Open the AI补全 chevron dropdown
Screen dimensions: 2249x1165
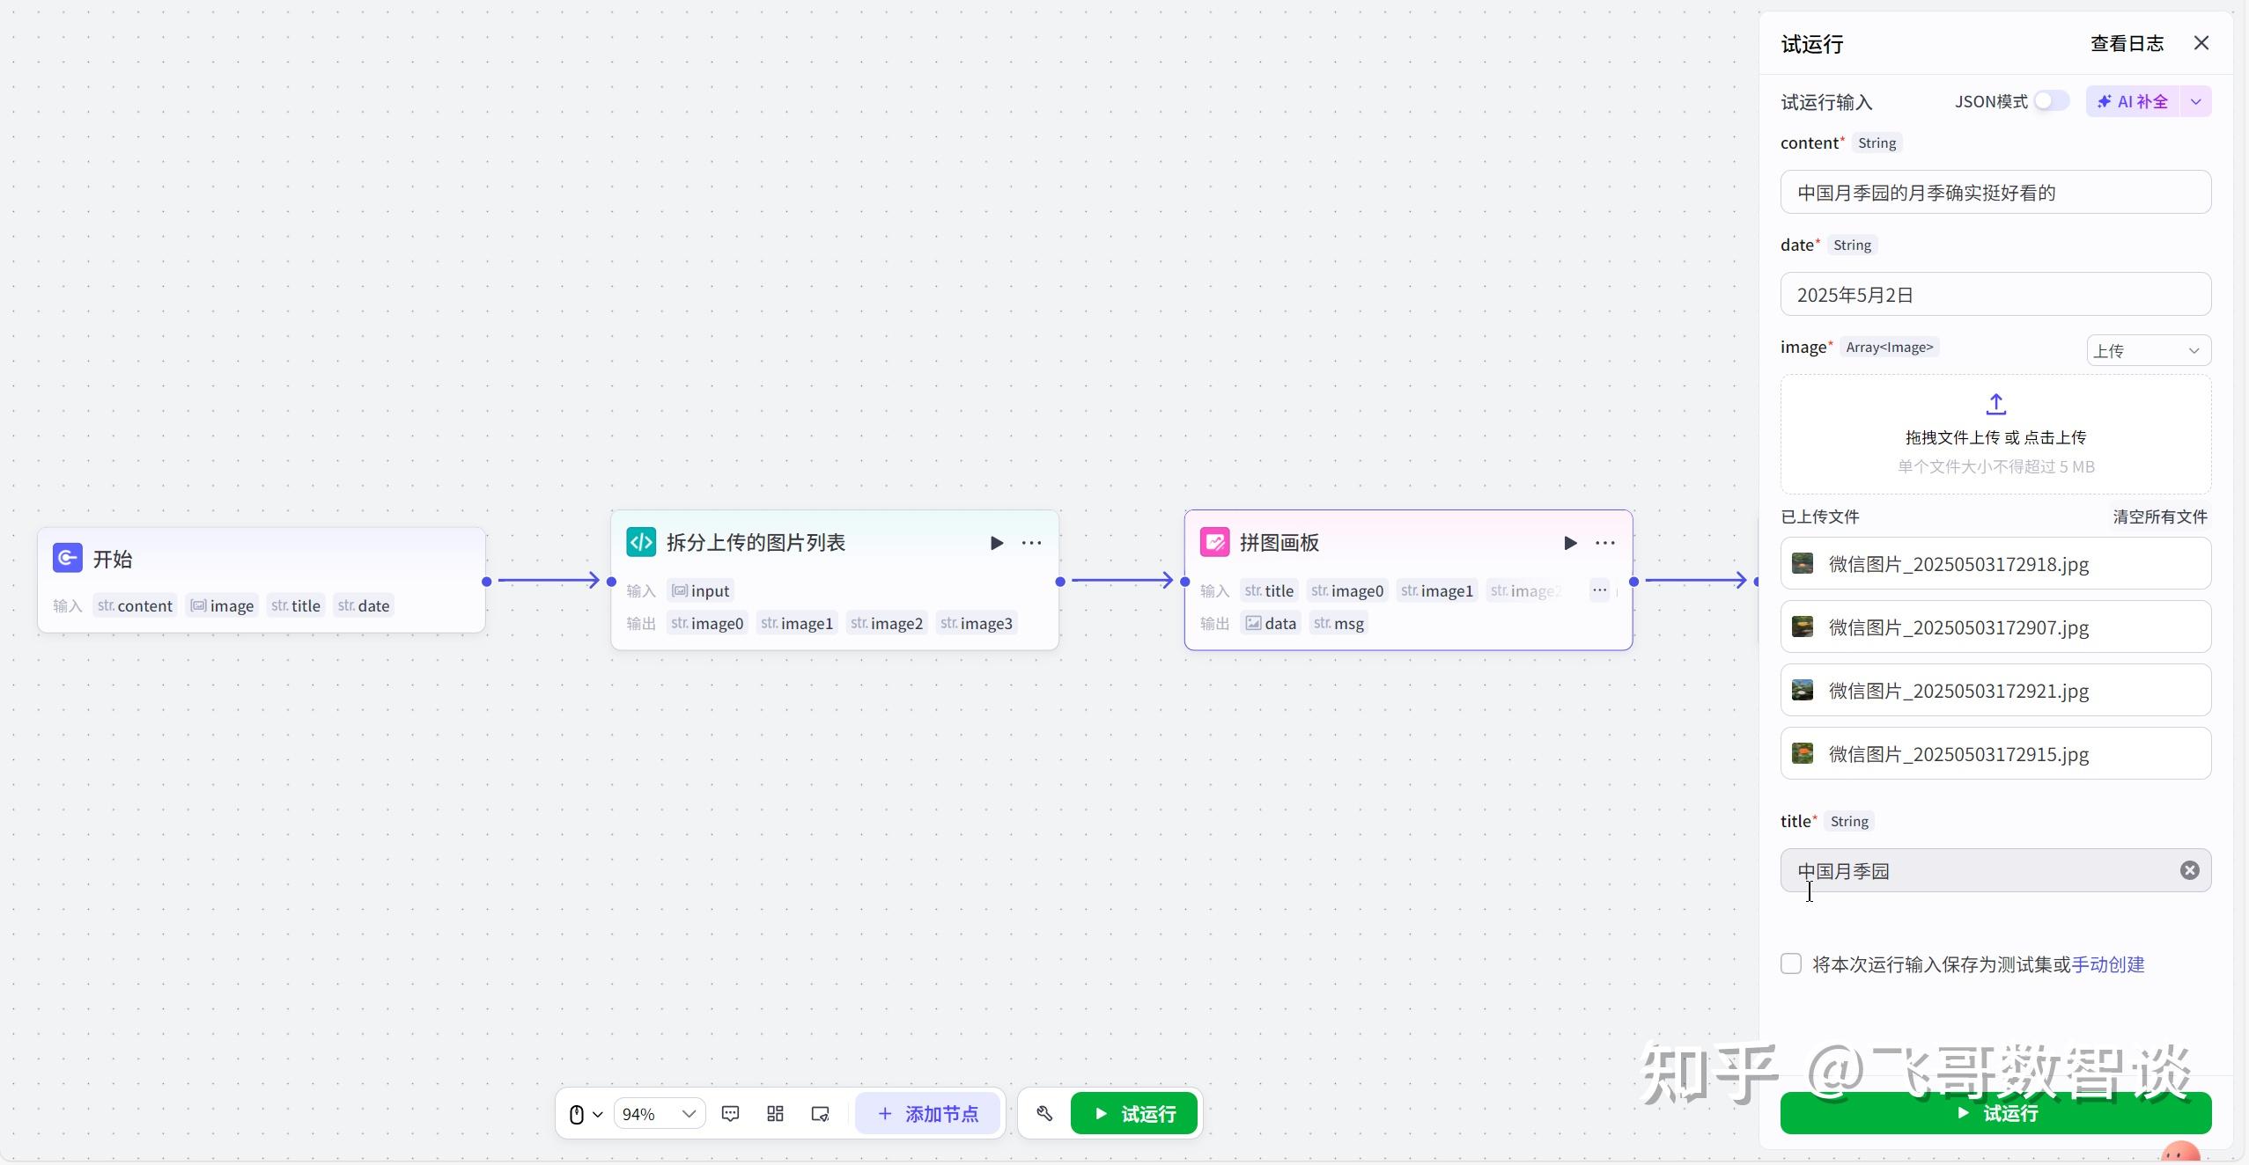point(2197,101)
